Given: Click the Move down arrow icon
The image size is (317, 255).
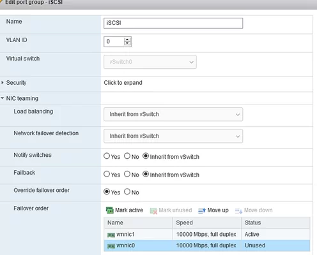Looking at the screenshot, I should coord(238,211).
